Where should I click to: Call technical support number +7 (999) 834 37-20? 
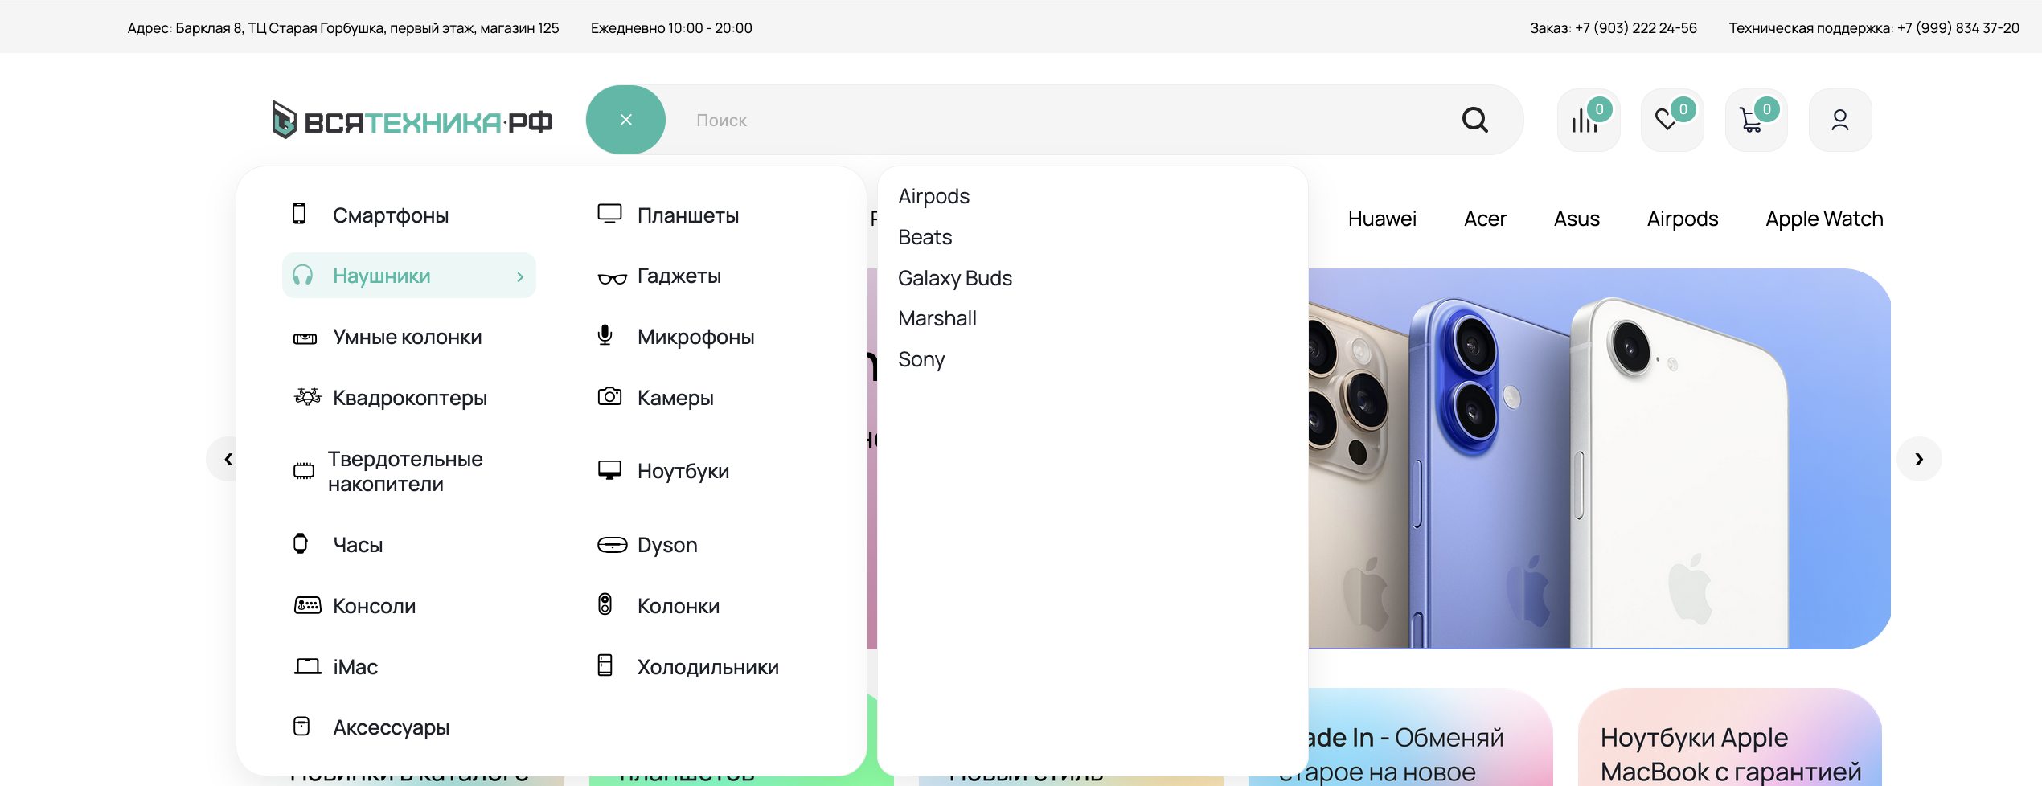tap(1958, 28)
